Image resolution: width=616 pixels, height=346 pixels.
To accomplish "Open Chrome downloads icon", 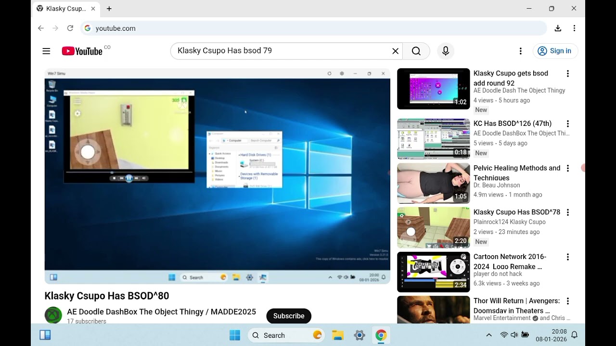I will point(558,28).
